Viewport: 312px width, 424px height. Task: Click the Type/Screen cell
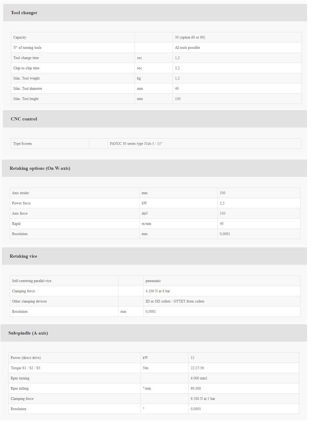(23, 144)
